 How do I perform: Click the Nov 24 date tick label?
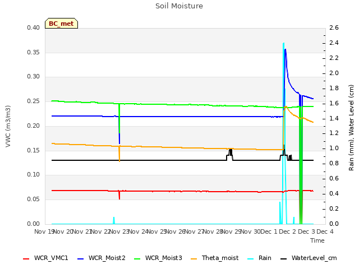pos(139,231)
